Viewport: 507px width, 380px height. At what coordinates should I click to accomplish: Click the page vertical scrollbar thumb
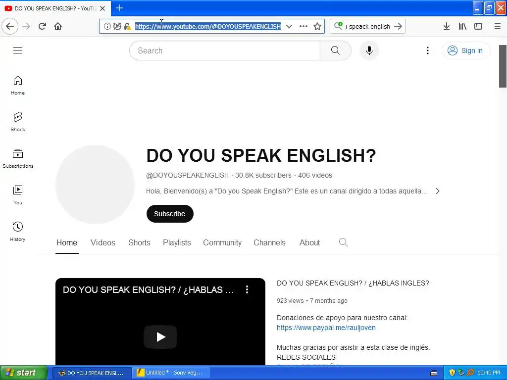pos(503,66)
